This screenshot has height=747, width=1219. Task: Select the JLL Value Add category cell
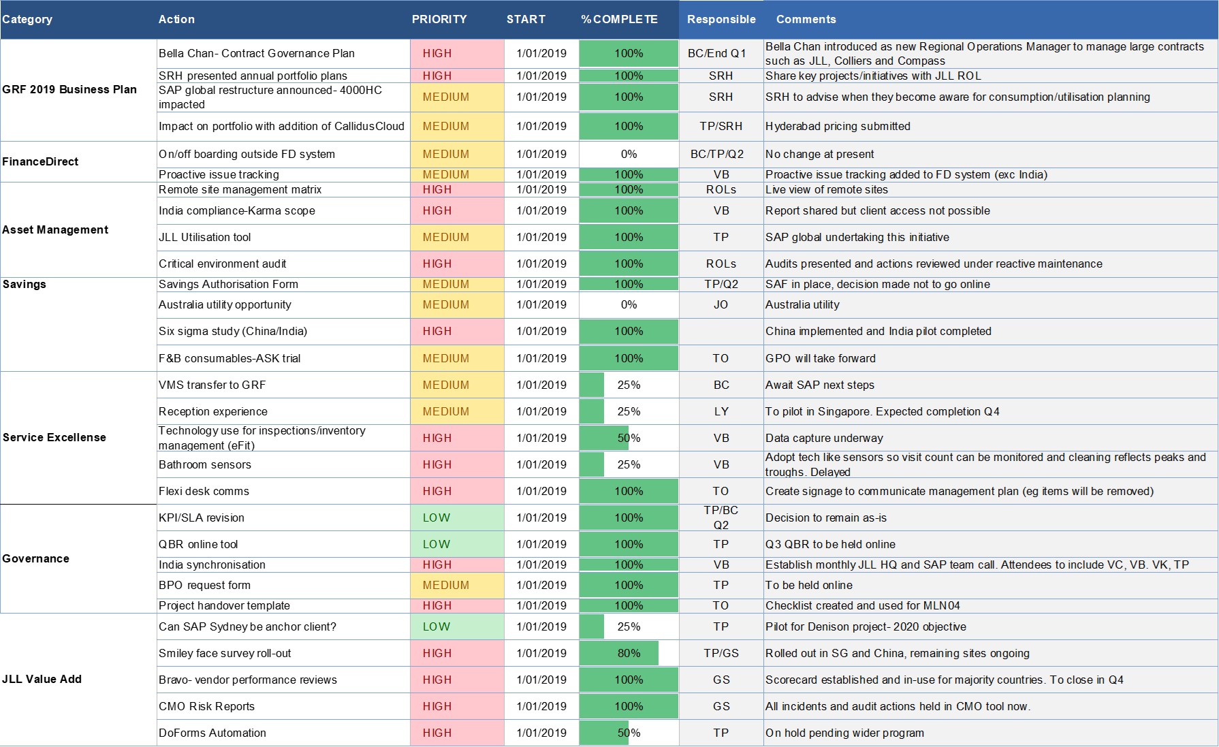point(78,680)
